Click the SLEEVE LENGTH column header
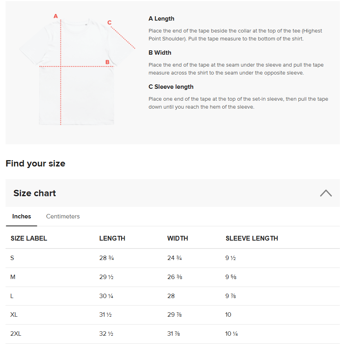 pyautogui.click(x=252, y=238)
